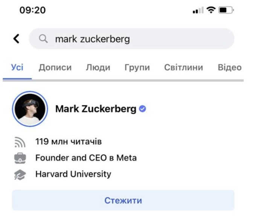This screenshot has width=274, height=216.
Task: Tap the 09:20 status bar clock
Action: (x=33, y=10)
